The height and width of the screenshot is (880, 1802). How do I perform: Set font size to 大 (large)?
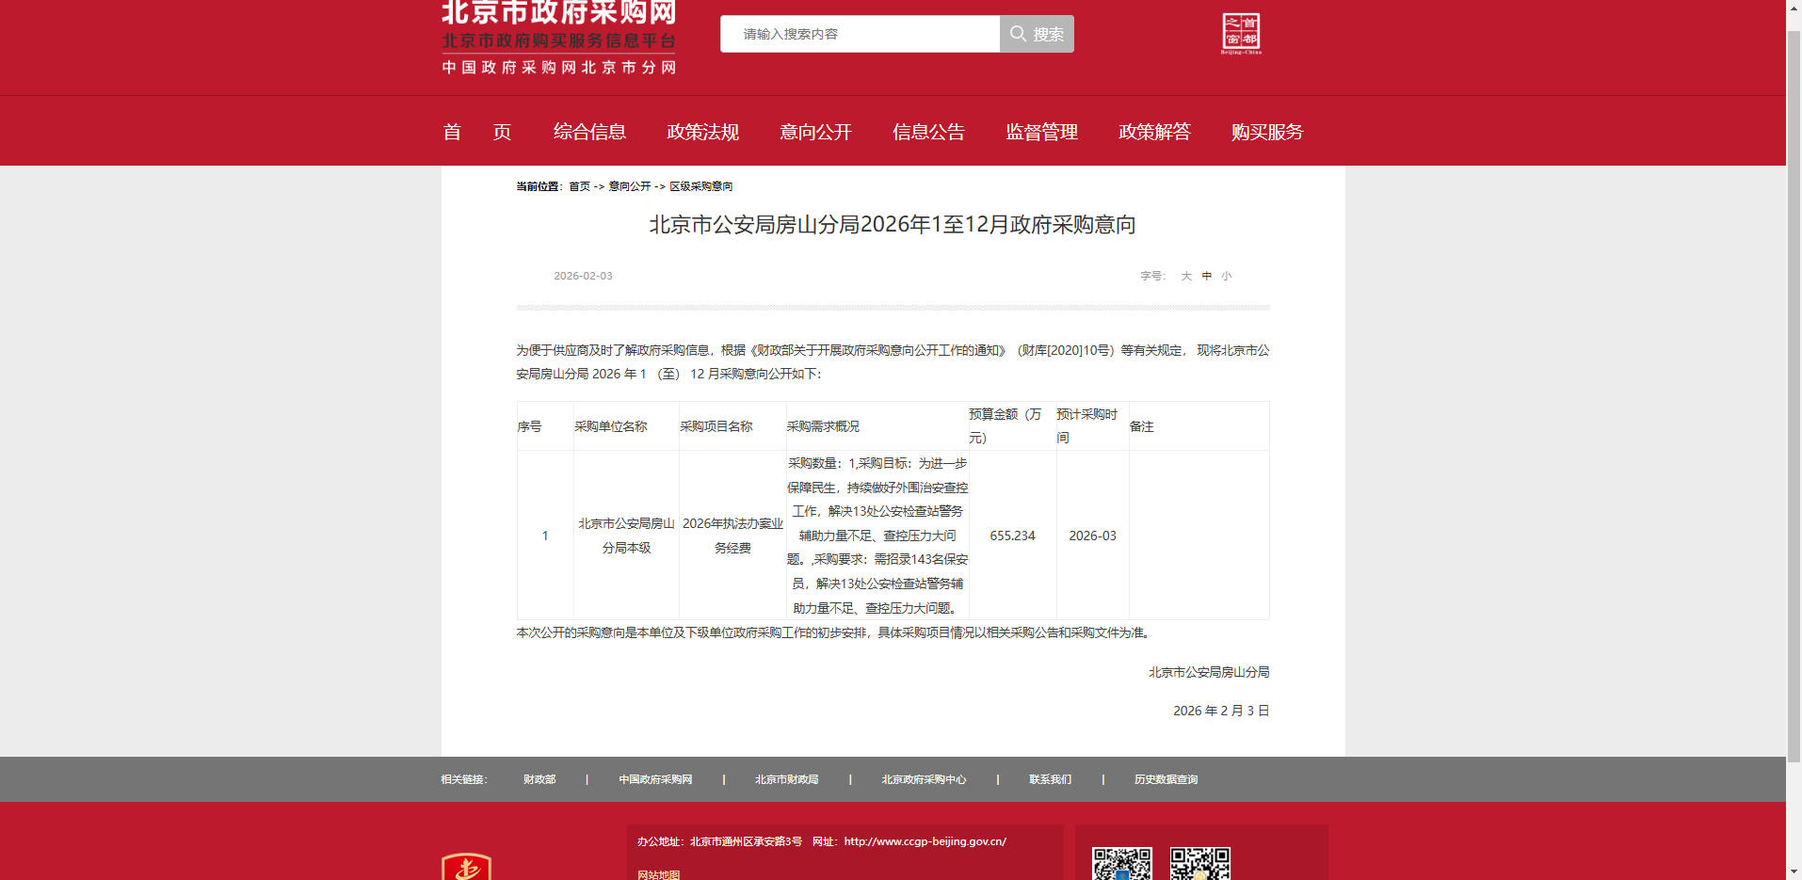click(1186, 276)
